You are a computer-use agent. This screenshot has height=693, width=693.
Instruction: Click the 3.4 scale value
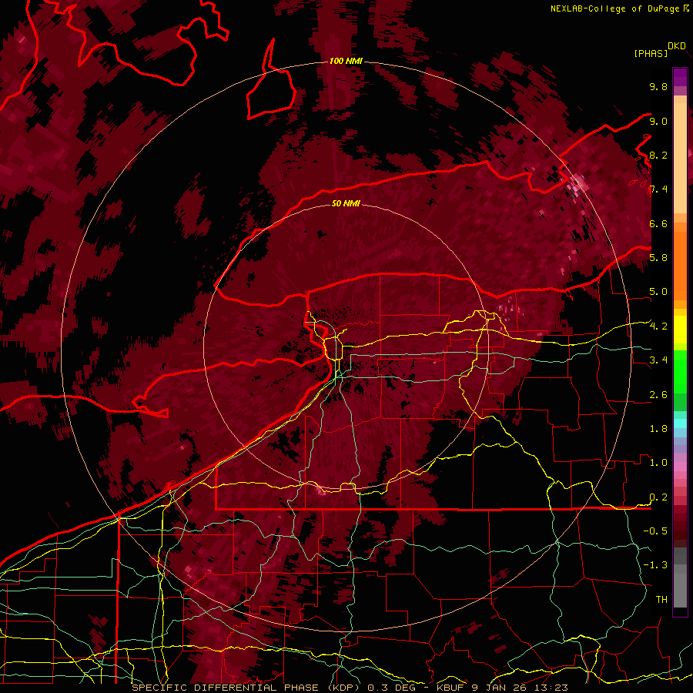(x=658, y=360)
